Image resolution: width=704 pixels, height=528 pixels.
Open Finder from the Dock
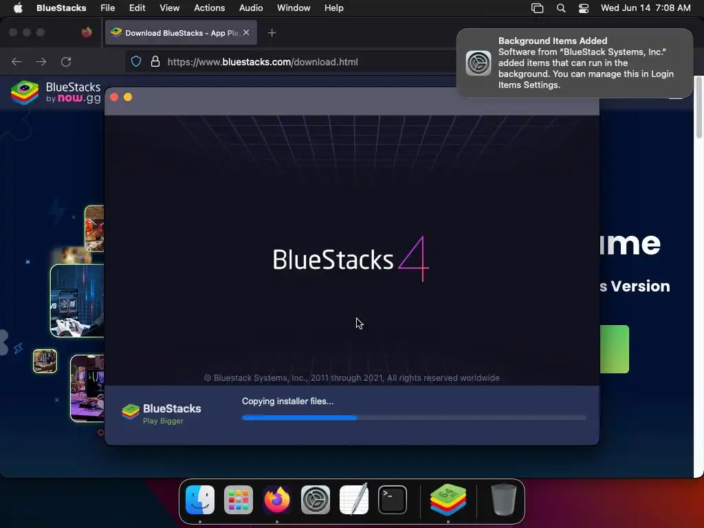coord(200,500)
